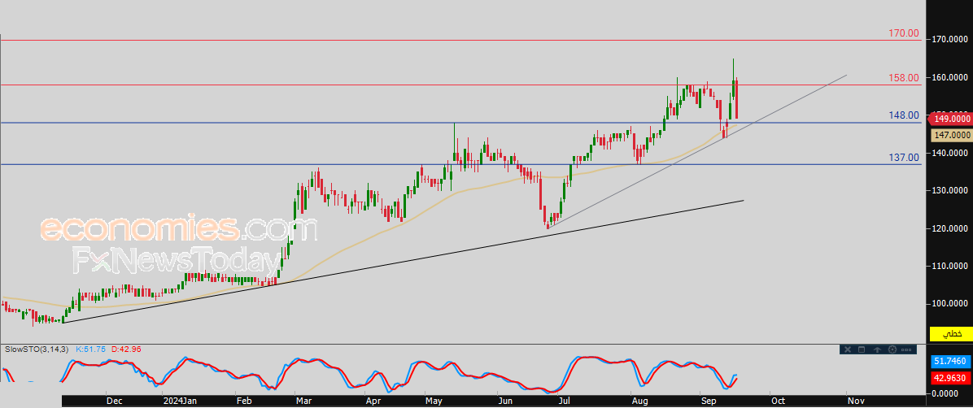The image size is (973, 408).
Task: Click the Dec label on time axis
Action: point(115,401)
